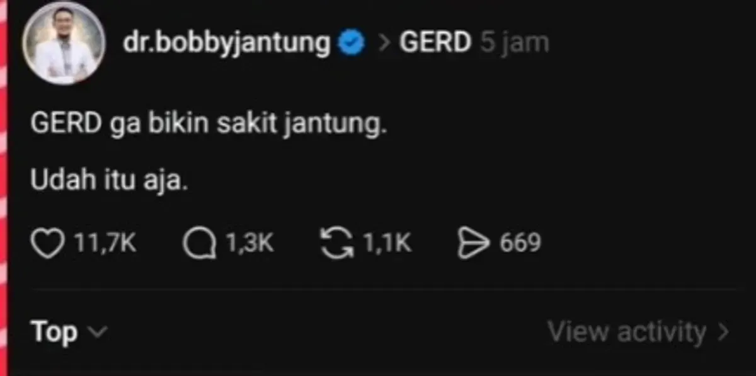
Task: Like the post with the heart icon
Action: click(x=47, y=244)
